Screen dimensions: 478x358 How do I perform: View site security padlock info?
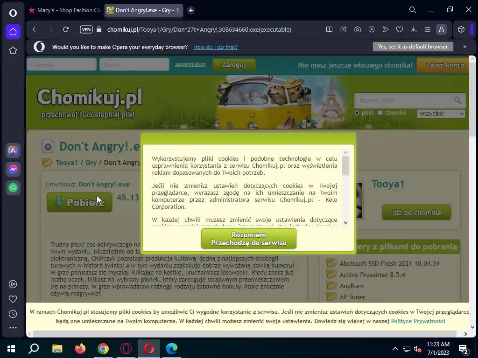(99, 29)
